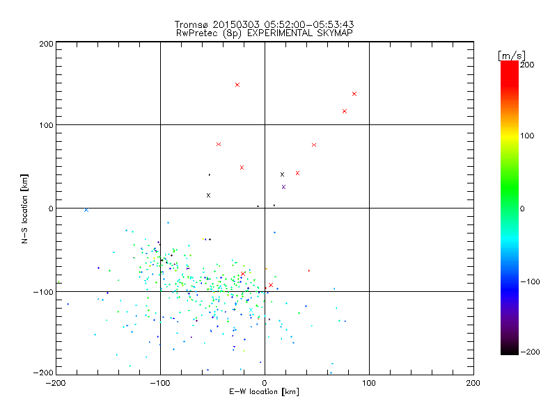Select the '[m/s]' unit label above colorbar

[512, 56]
